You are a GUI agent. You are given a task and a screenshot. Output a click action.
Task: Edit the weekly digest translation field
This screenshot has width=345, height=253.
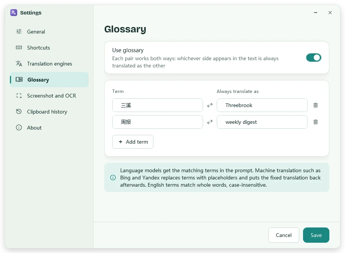pyautogui.click(x=262, y=122)
